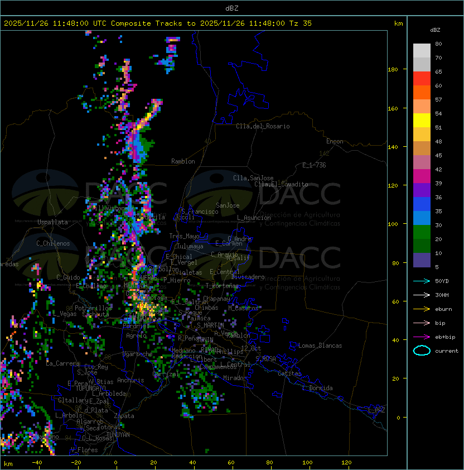Click the 'V_Flores' map label
This screenshot has width=464, height=470.
84,450
